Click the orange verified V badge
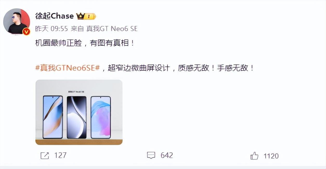Viewport: 326px width, 169px height. [26, 32]
